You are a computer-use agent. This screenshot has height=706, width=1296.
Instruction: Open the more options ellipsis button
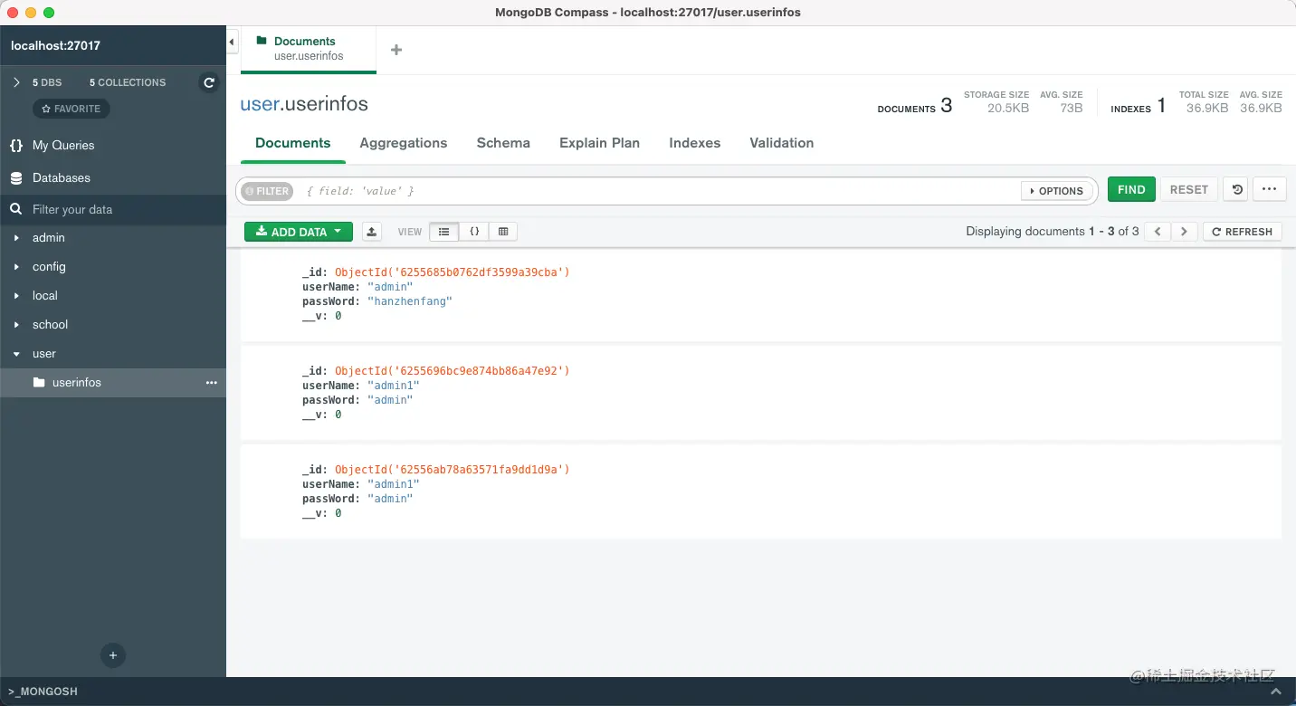pyautogui.click(x=1269, y=190)
